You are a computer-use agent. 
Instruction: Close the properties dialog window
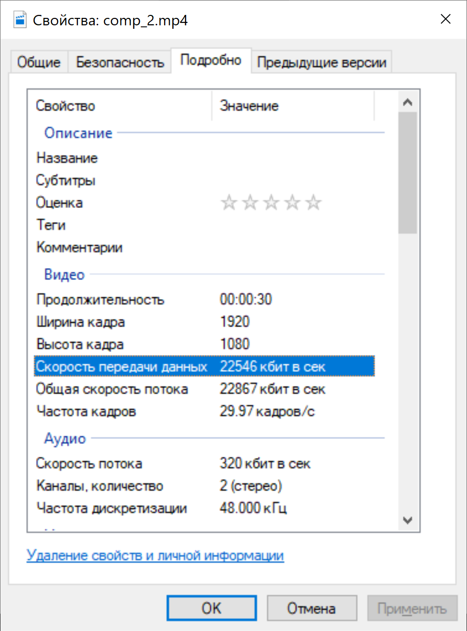[445, 20]
